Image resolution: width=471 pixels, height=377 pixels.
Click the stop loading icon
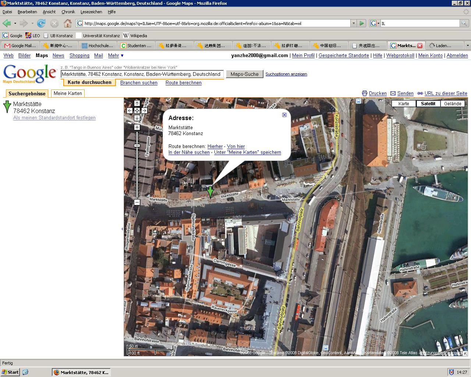(54, 24)
